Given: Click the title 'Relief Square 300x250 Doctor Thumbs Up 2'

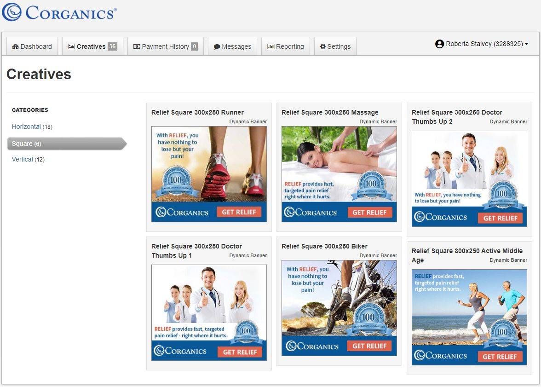Looking at the screenshot, I should (457, 117).
